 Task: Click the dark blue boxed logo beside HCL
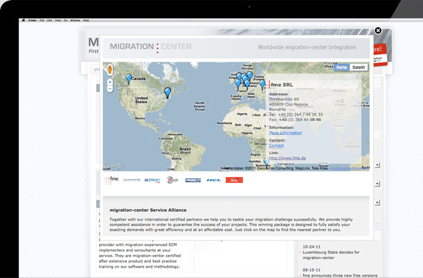coord(193,180)
